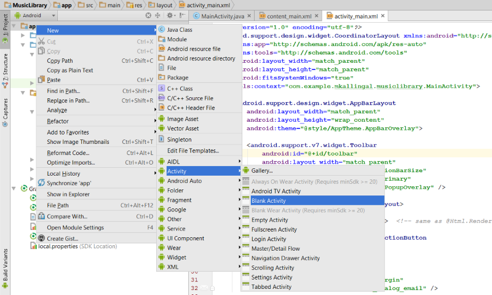492x295 pixels.
Task: Select Tabbed Activity template
Action: tap(313, 287)
